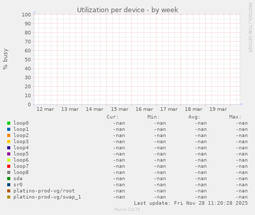255x215 pixels.
Task: Select the platino-prod-vg/root legend label
Action: pyautogui.click(x=44, y=191)
